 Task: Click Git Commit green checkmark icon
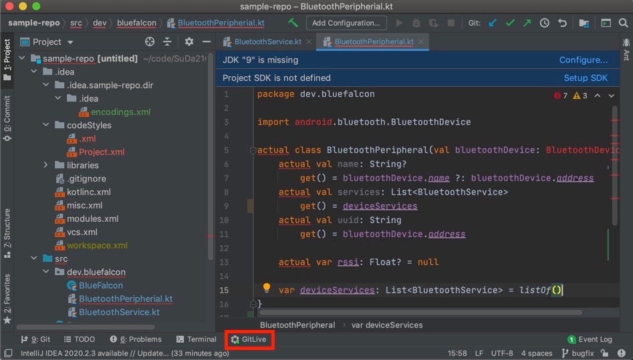(x=510, y=23)
